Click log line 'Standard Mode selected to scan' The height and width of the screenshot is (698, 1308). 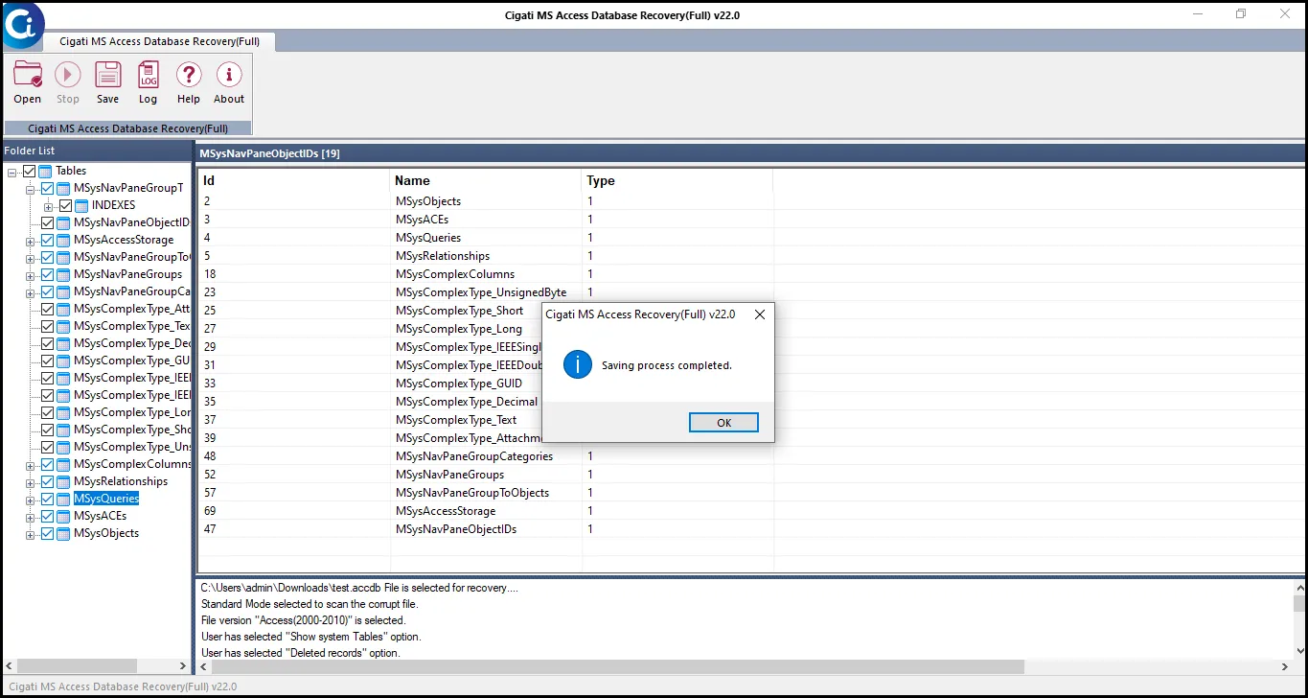310,604
